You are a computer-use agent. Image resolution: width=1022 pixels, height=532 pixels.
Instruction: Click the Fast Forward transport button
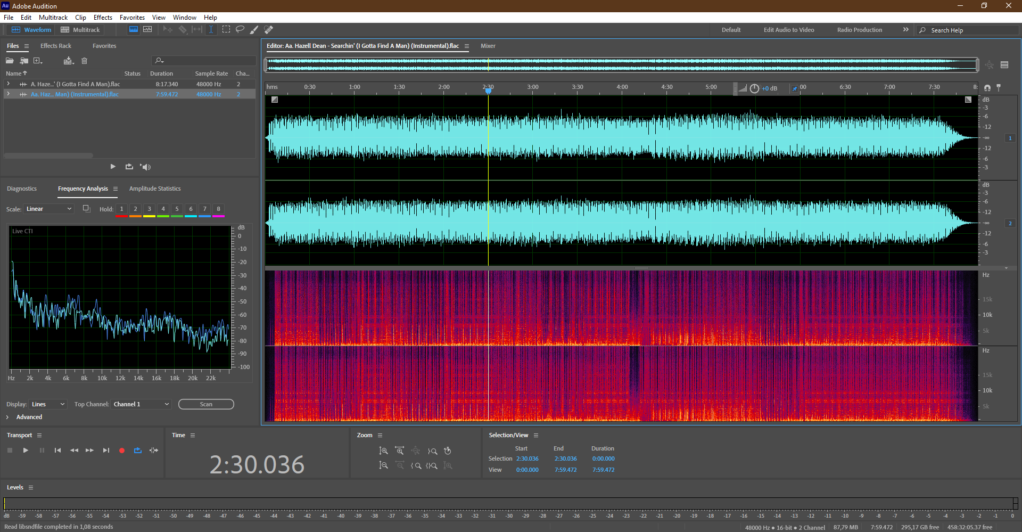coord(89,451)
